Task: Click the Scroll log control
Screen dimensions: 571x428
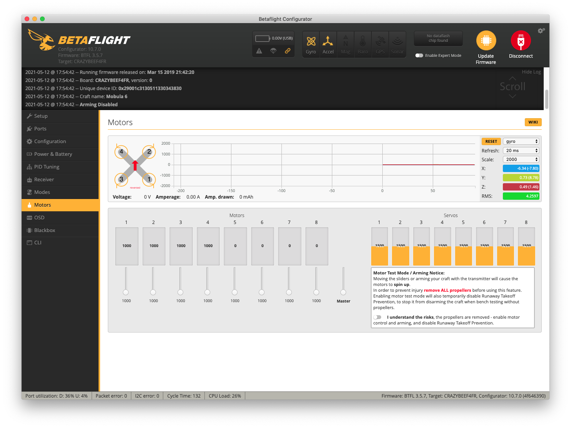Action: point(512,87)
